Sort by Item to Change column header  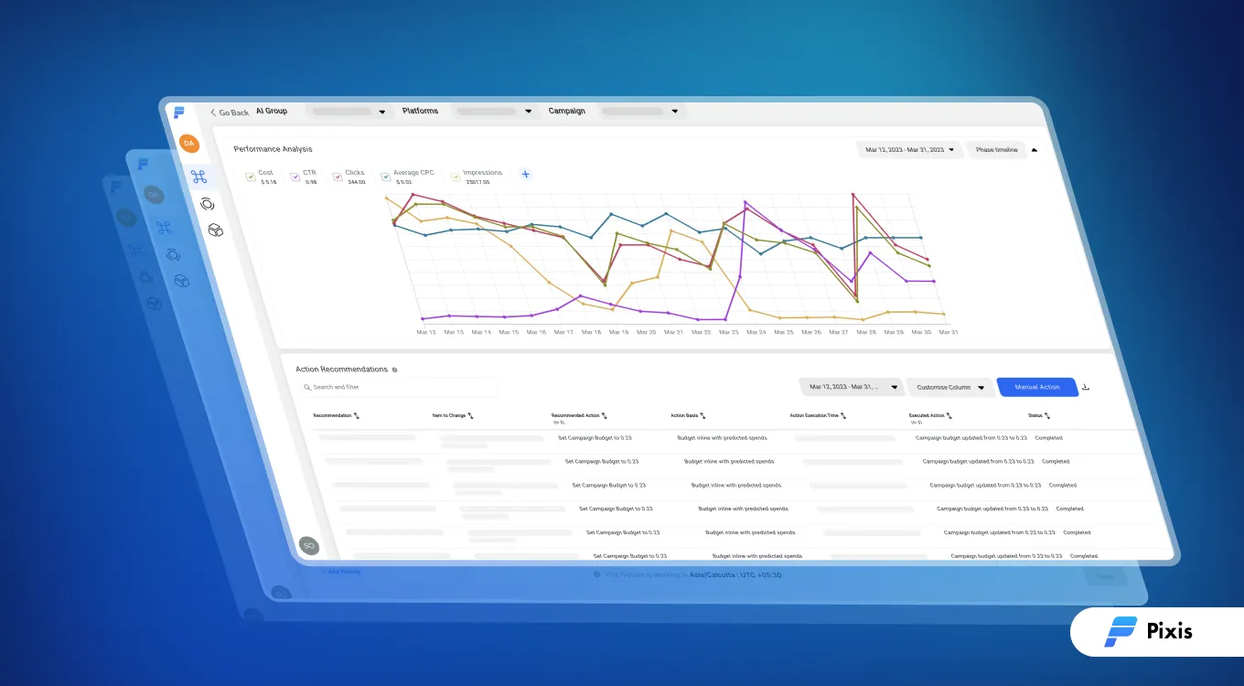453,415
